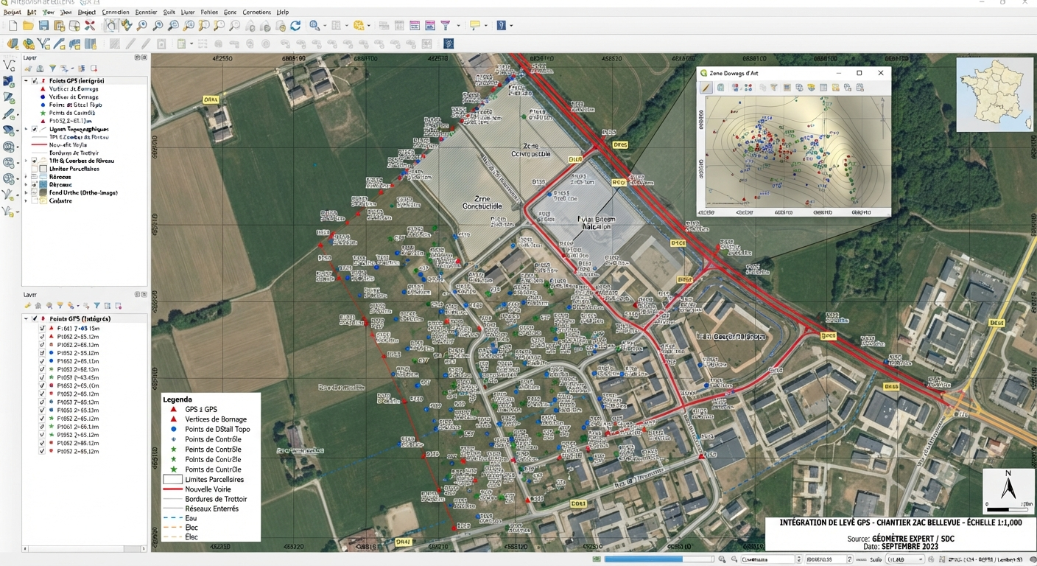Click the blue funnel icon in lower panel toolbar
Screen dimensions: 1037x566
(96, 306)
